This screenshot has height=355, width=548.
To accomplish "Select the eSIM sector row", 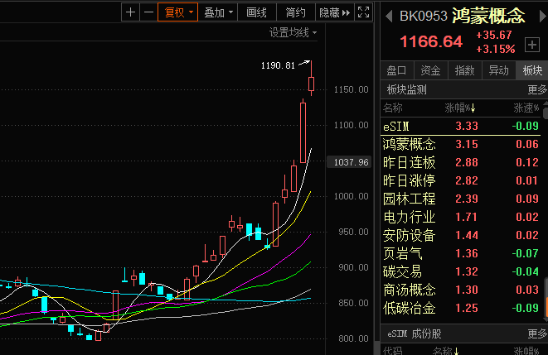I will coord(461,126).
